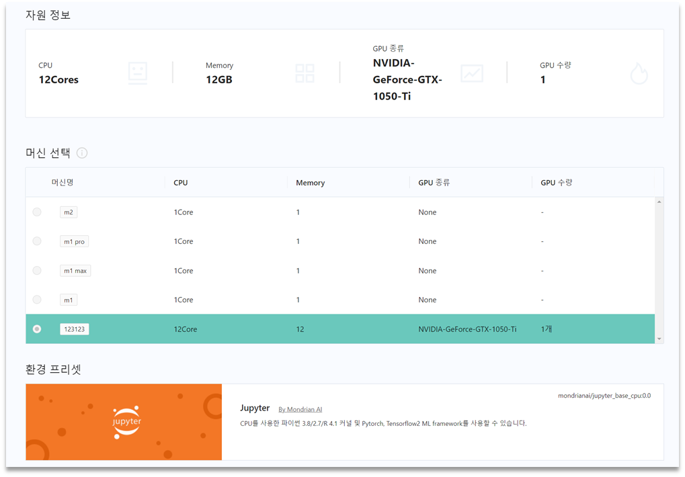The width and height of the screenshot is (685, 477).
Task: Select the m1 pro machine radio button
Action: pyautogui.click(x=37, y=241)
